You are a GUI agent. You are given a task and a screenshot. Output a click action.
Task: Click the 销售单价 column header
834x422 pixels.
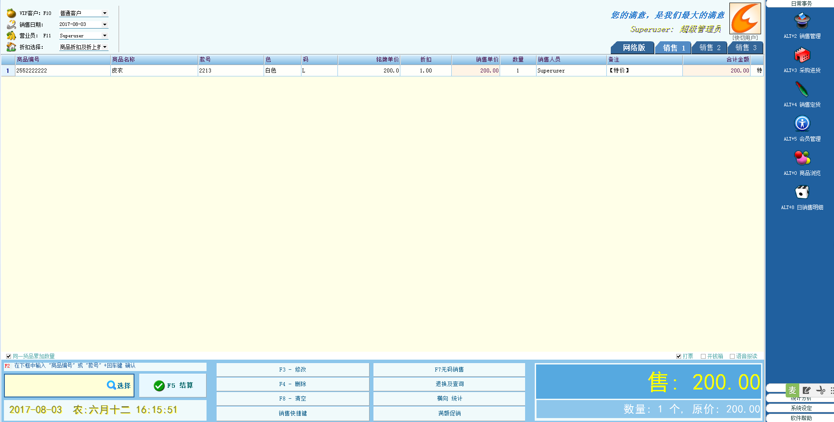[476, 60]
